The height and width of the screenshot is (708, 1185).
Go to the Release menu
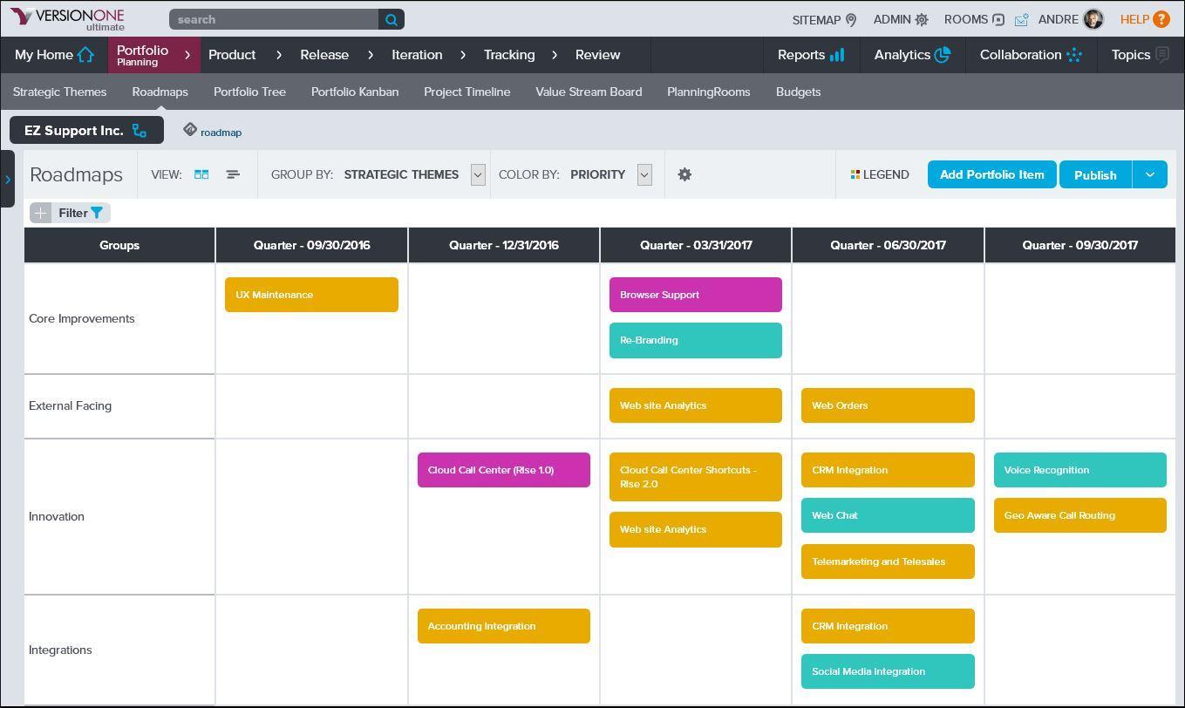[324, 55]
